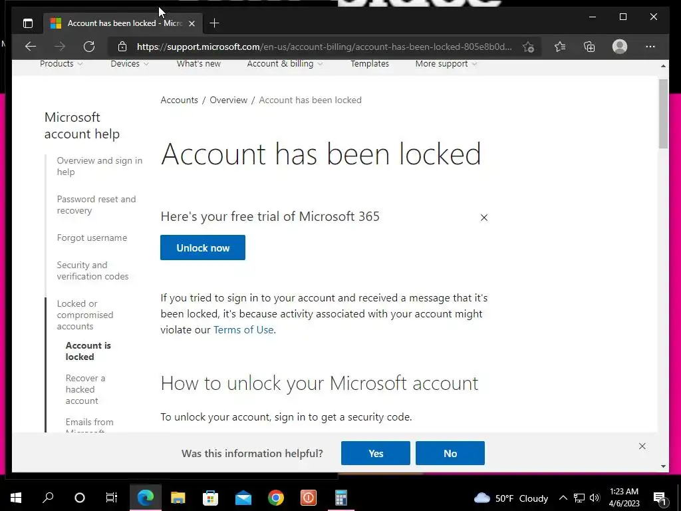Open the What's new menu item
Screen dimensions: 681x511
[198, 63]
